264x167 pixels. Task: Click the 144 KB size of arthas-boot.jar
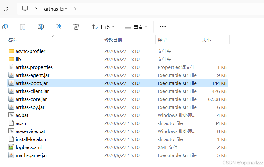[219, 83]
